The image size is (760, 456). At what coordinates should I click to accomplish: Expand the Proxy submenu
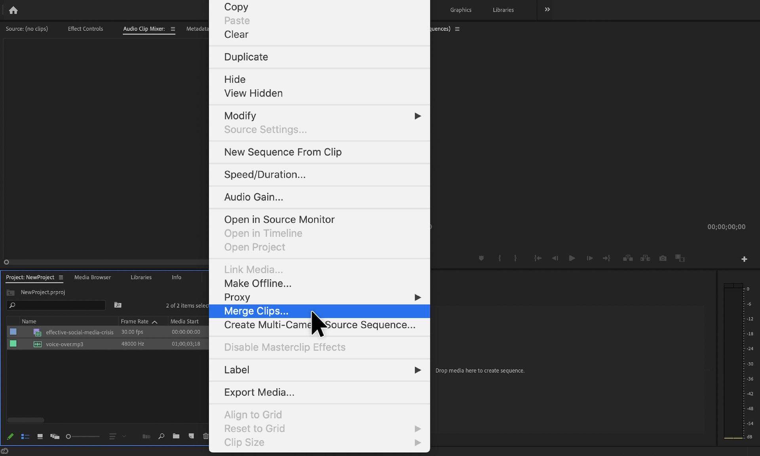[x=320, y=297]
